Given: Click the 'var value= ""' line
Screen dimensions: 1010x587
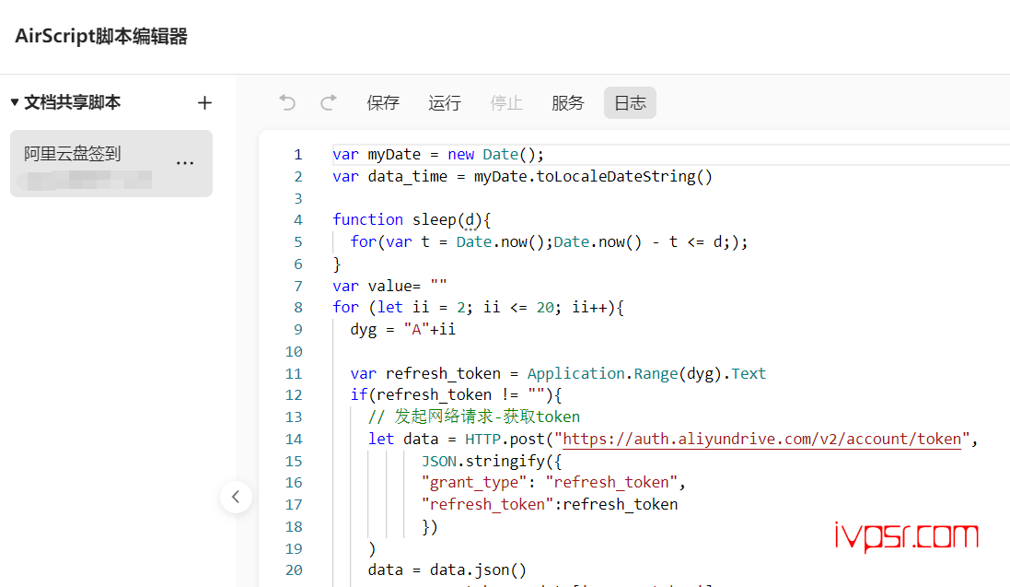Looking at the screenshot, I should coord(389,286).
